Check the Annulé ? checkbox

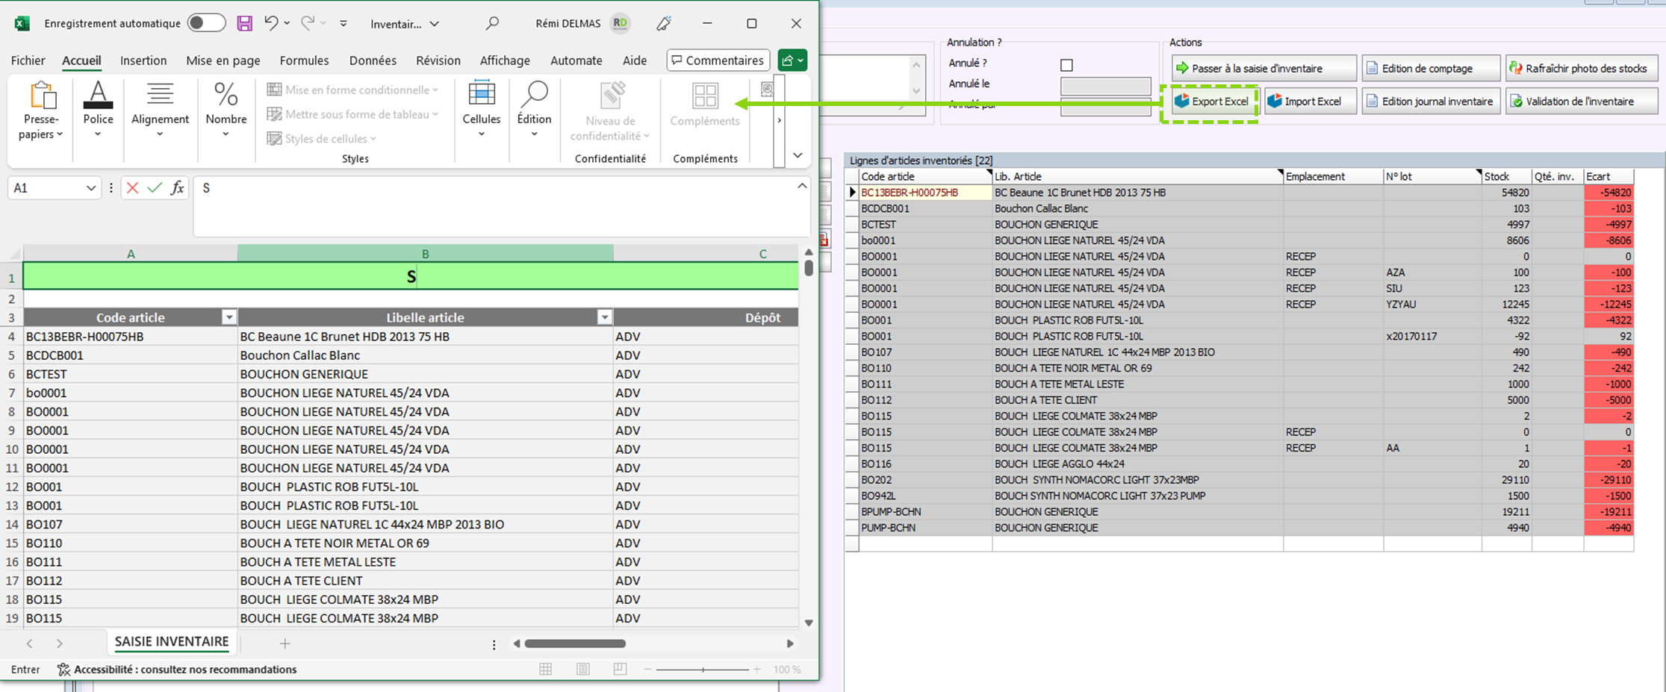click(x=1066, y=65)
